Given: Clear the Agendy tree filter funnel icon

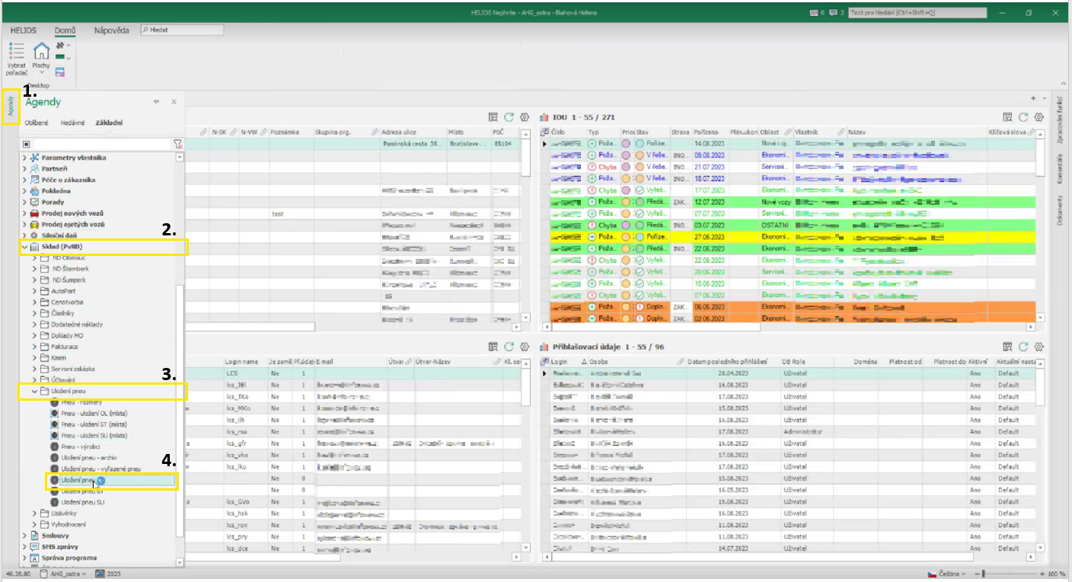Looking at the screenshot, I should tap(178, 144).
